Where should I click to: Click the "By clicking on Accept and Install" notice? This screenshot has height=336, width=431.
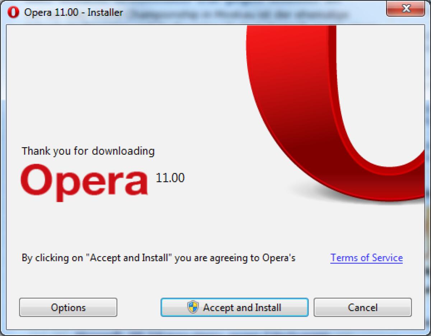point(158,258)
